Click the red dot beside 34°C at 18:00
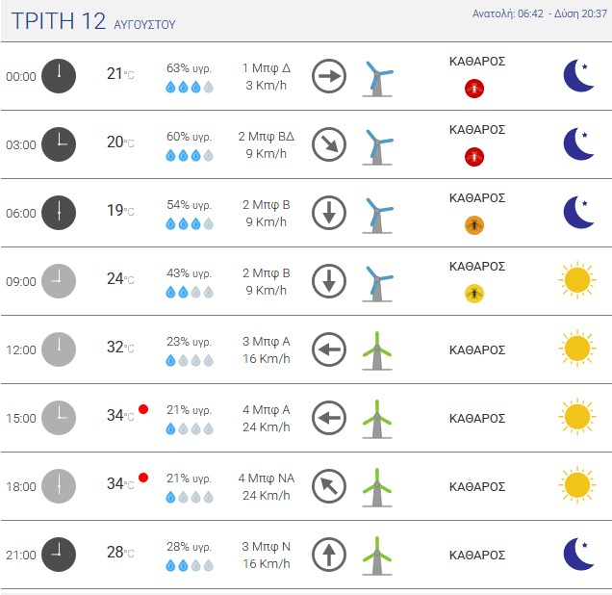612x595 pixels. (143, 478)
